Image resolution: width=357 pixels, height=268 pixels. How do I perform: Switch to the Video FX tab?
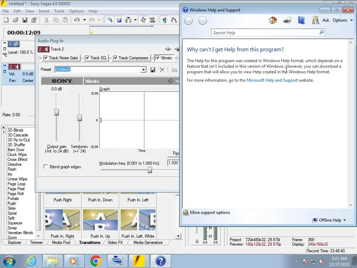(115, 243)
